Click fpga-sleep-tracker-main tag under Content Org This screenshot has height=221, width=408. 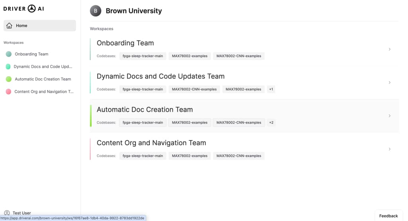point(143,156)
